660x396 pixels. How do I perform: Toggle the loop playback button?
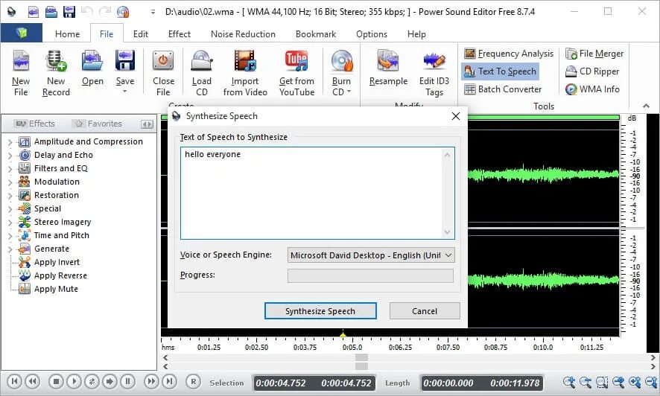92,382
